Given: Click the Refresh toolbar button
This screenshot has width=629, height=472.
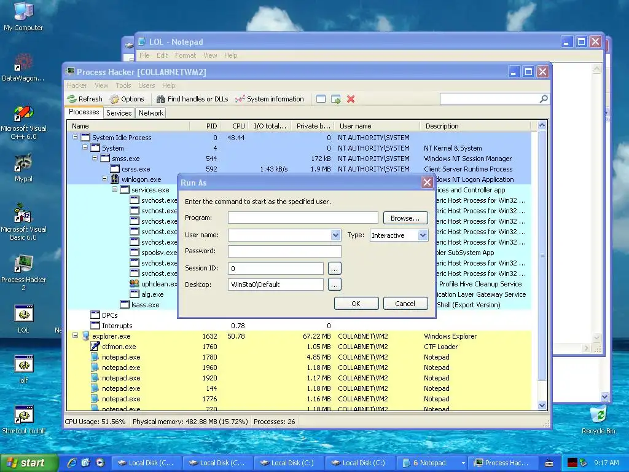Looking at the screenshot, I should coord(85,99).
